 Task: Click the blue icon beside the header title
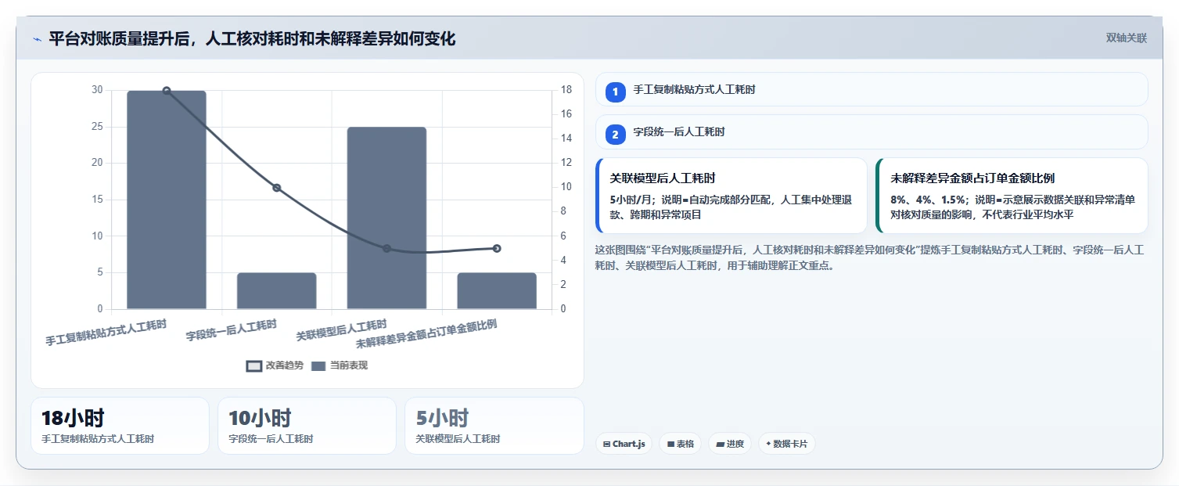tap(37, 39)
